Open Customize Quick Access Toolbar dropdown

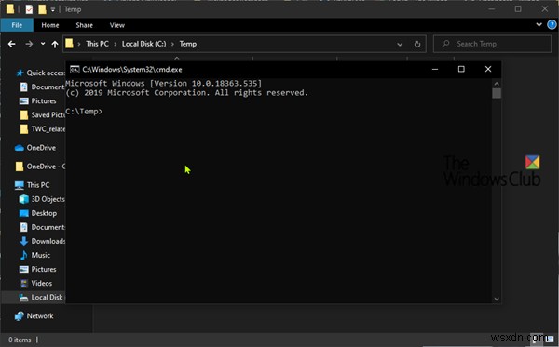(x=52, y=9)
